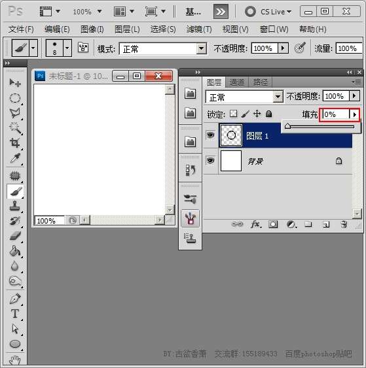This screenshot has width=366, height=368.
Task: Click the fill slider thumb
Action: pos(287,126)
